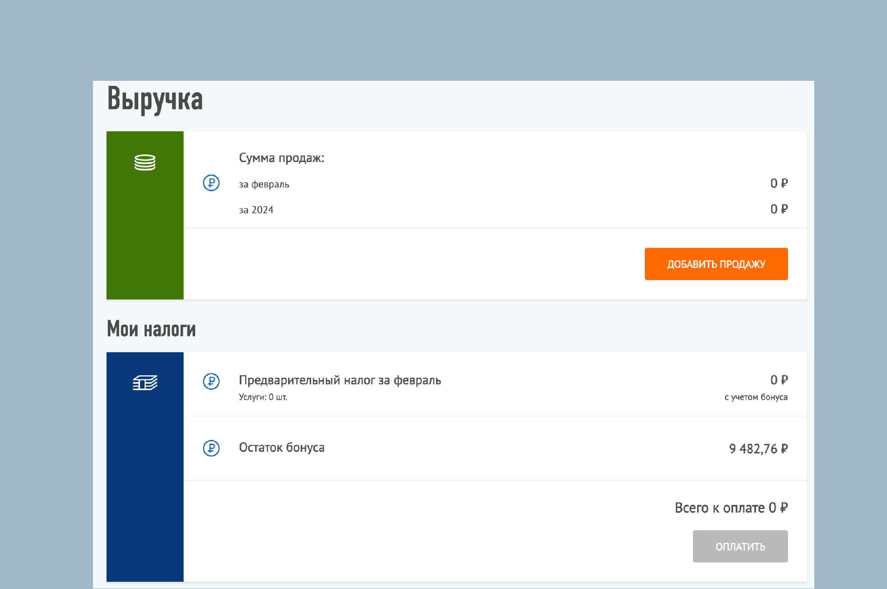Click the Всего к оплате 0 ₽ total

tap(731, 508)
